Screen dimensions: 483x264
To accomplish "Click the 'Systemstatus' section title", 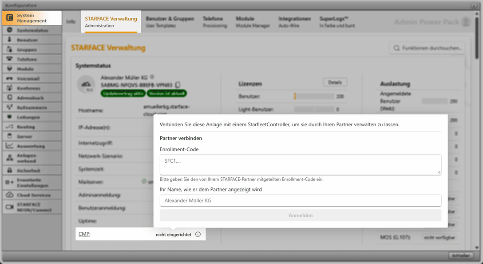I will 93,66.
